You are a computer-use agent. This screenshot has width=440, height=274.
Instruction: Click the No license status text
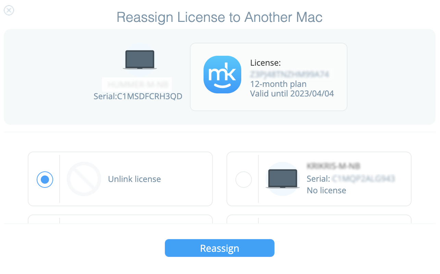click(x=326, y=190)
